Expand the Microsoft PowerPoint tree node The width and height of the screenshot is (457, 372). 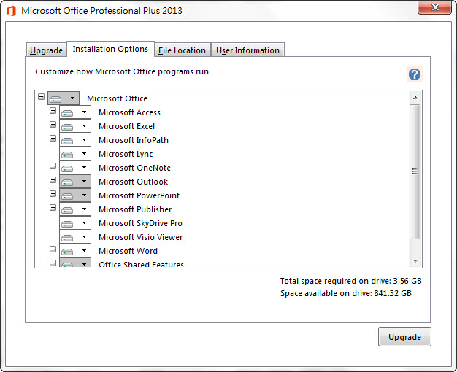coord(53,193)
